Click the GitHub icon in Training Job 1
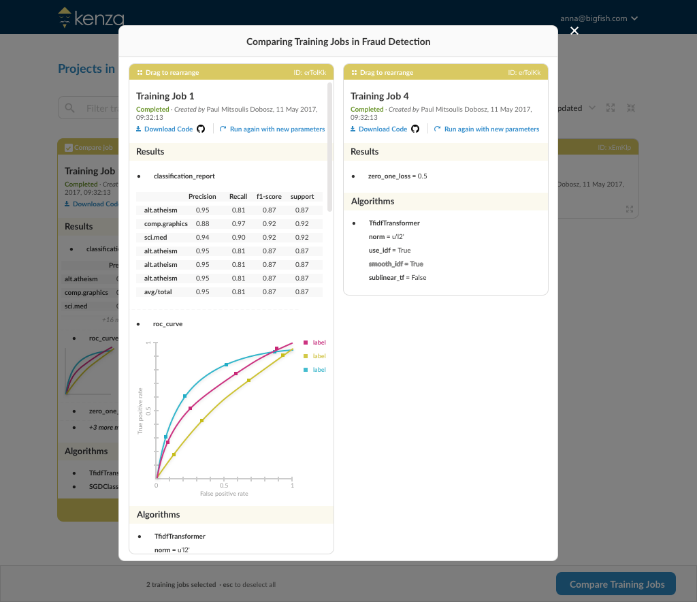697x602 pixels. 201,129
